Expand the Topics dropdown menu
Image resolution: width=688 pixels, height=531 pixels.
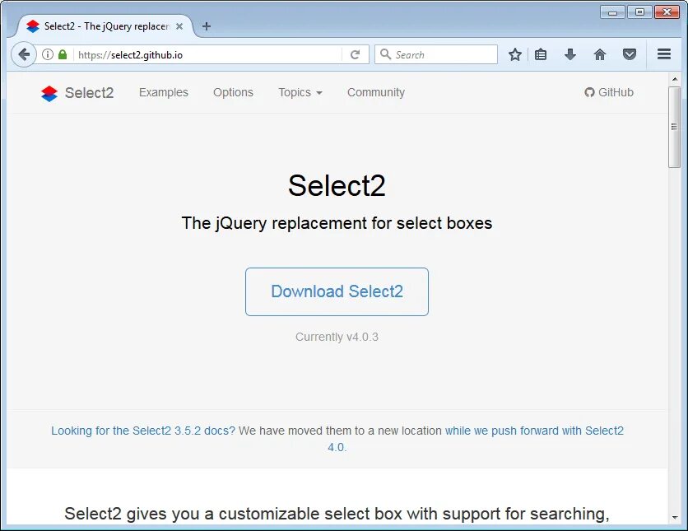[x=300, y=92]
